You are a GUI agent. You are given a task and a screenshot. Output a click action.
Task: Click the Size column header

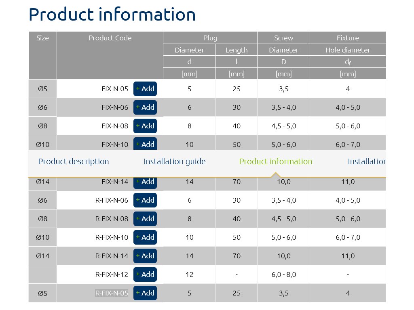(42, 38)
